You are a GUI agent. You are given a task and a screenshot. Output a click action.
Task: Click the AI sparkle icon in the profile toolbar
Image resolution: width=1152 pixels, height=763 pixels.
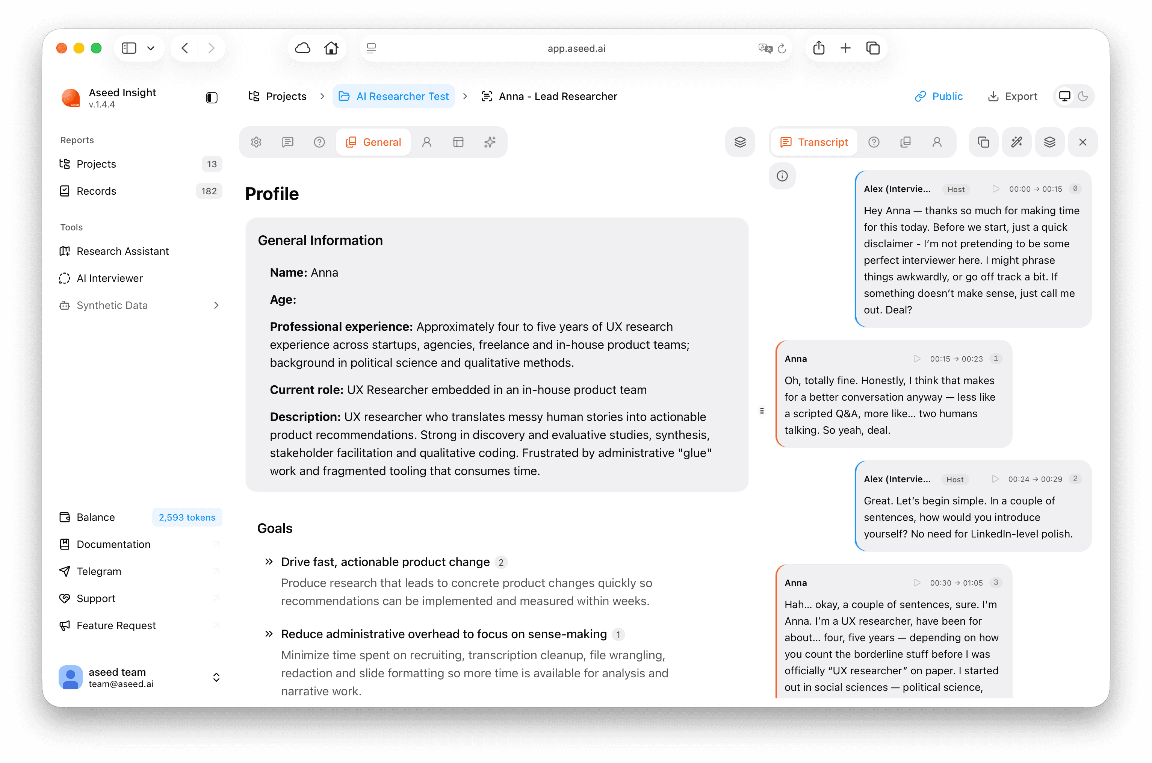tap(490, 142)
